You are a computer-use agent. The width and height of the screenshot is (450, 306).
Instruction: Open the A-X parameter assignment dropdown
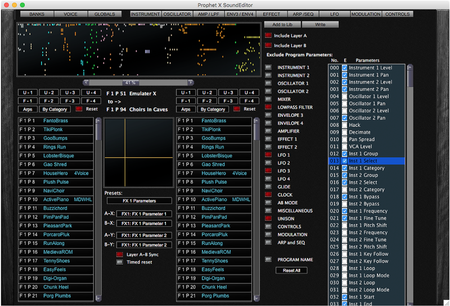point(144,214)
